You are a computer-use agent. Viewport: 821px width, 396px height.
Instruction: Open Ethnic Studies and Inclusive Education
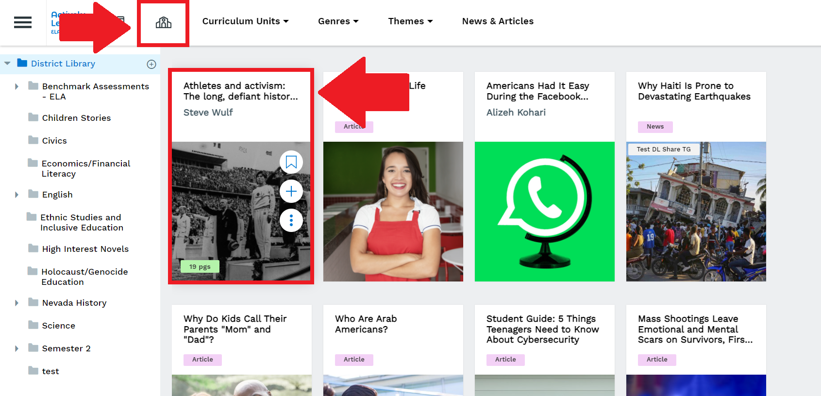tap(82, 222)
